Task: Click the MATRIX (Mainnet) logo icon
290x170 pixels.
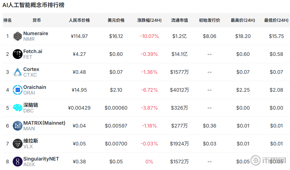Action: 18,126
